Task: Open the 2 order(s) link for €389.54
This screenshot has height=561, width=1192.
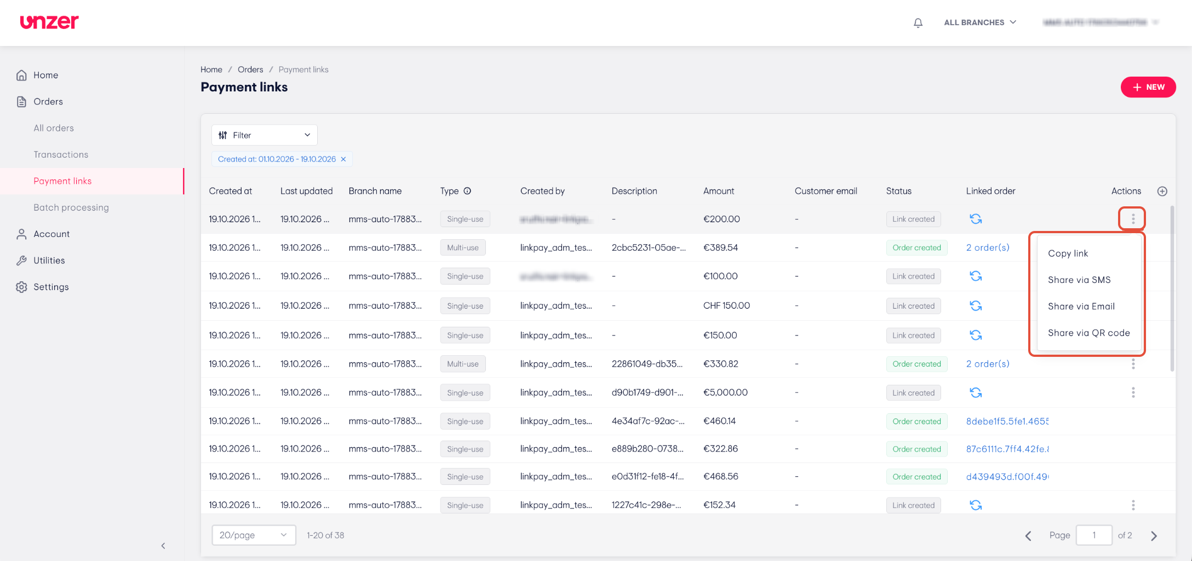Action: pyautogui.click(x=988, y=247)
